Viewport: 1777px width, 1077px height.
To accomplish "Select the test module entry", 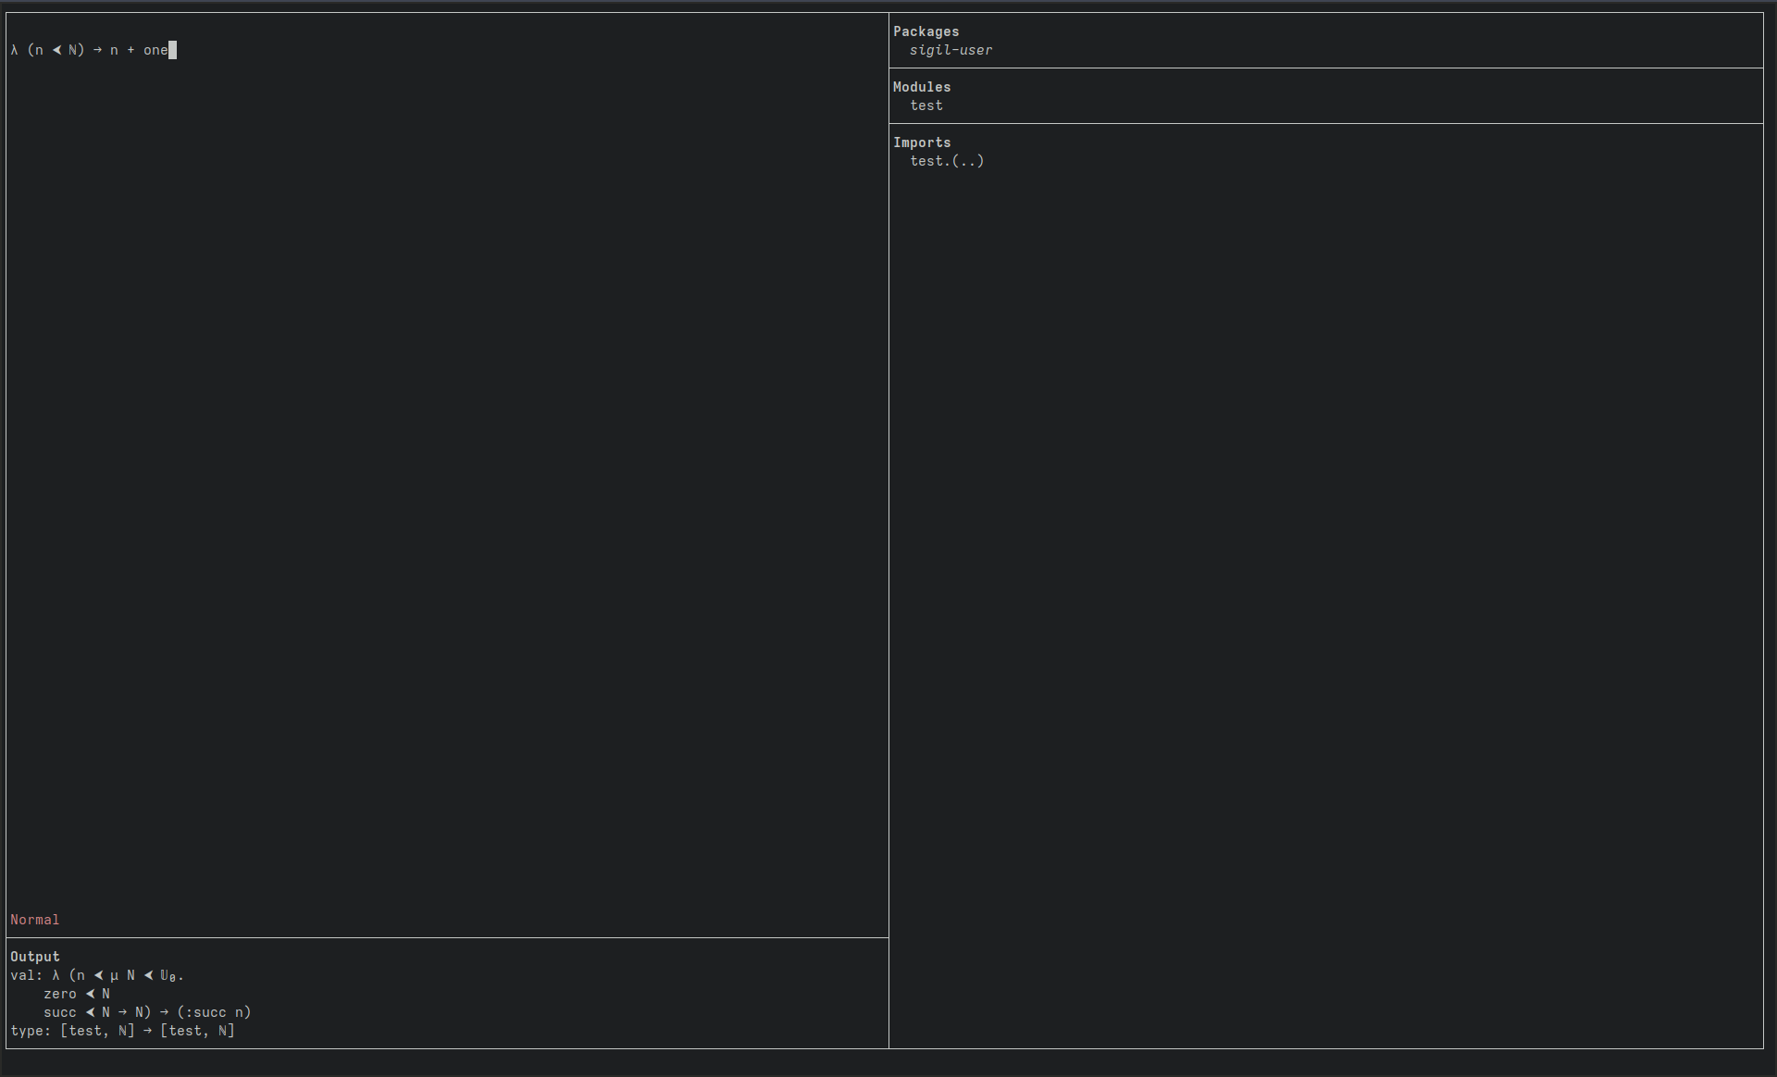I will [926, 105].
